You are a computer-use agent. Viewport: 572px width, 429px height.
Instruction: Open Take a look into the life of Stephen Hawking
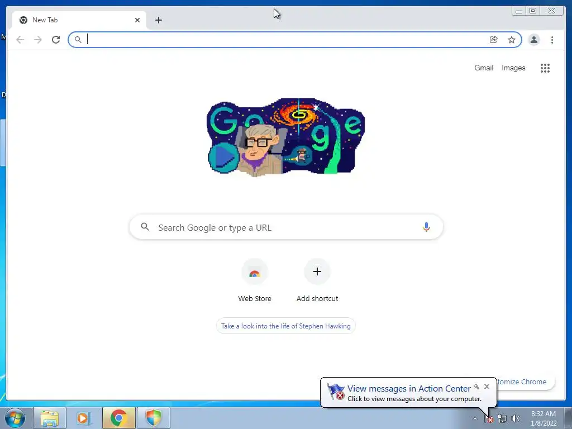click(x=285, y=326)
